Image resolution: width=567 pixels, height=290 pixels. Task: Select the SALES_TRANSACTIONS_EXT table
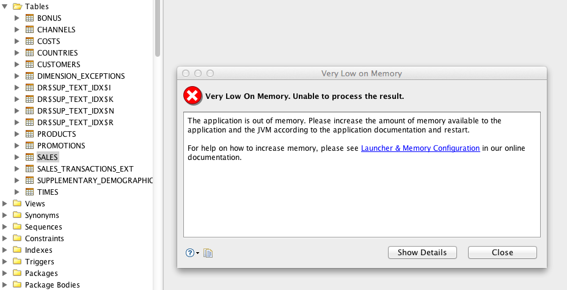pos(85,169)
